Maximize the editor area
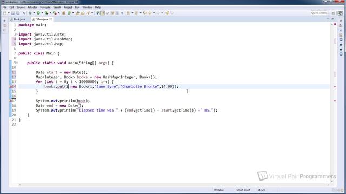This screenshot has height=194, width=346. 332,19
